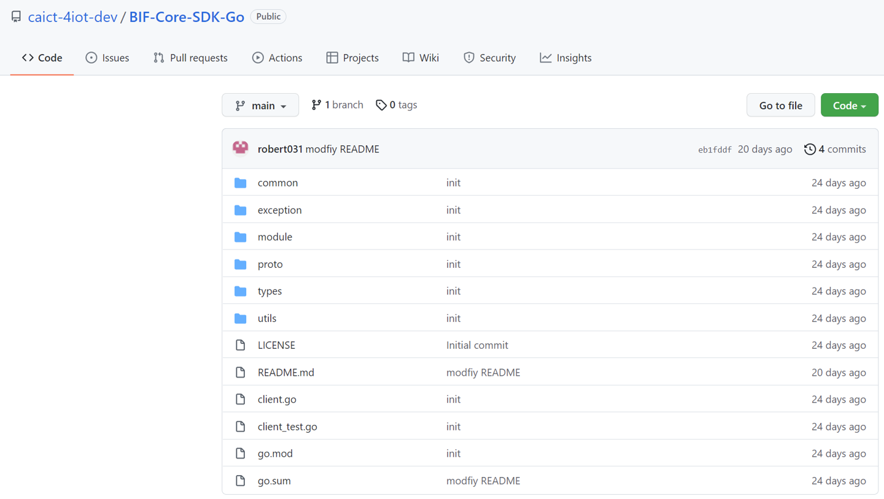Open the client.go file
Screen dimensions: 884x499
(x=277, y=400)
